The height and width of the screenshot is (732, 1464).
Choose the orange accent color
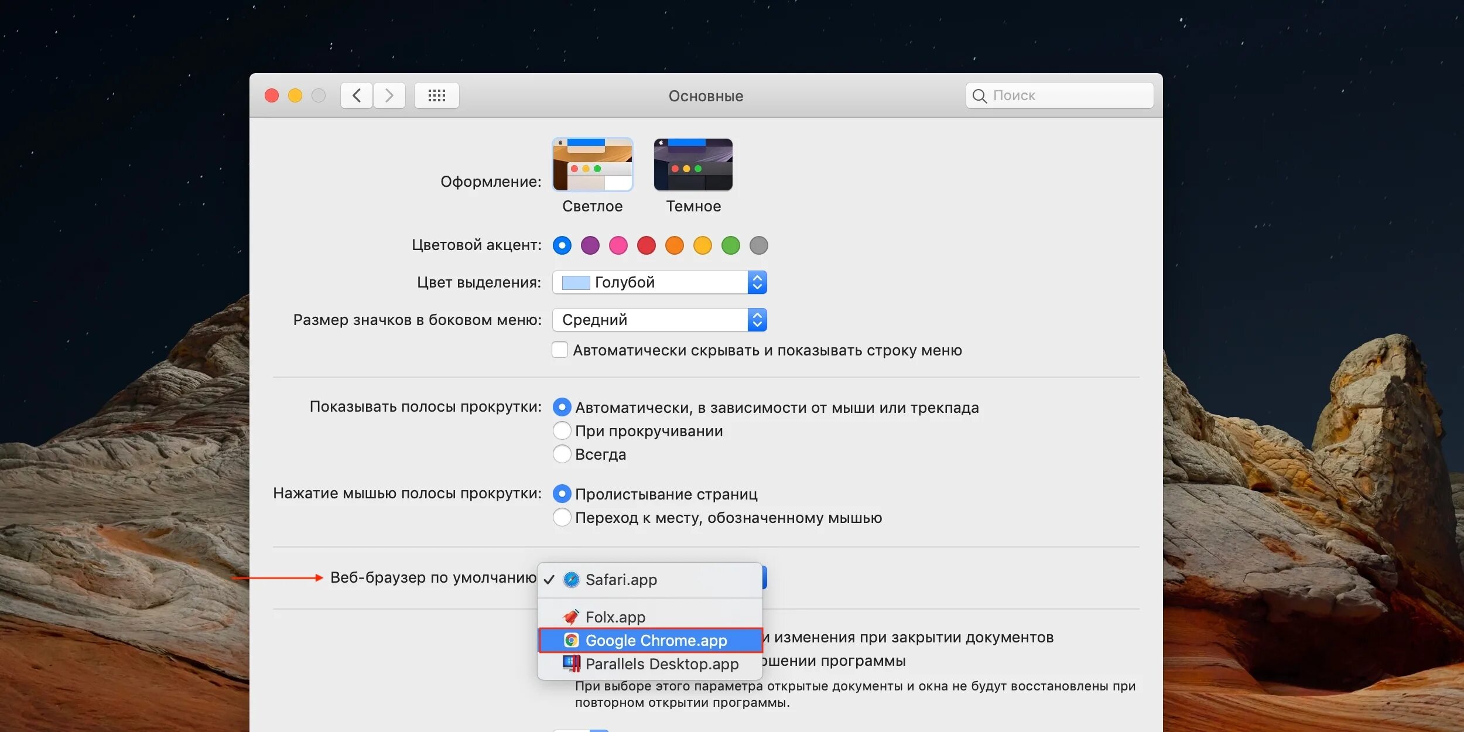[x=674, y=245]
